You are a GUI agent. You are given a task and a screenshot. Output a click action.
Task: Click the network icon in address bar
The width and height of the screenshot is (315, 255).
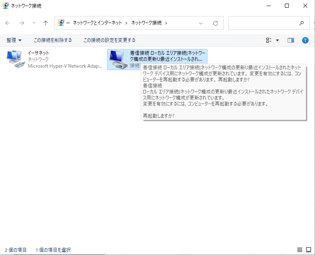point(61,23)
